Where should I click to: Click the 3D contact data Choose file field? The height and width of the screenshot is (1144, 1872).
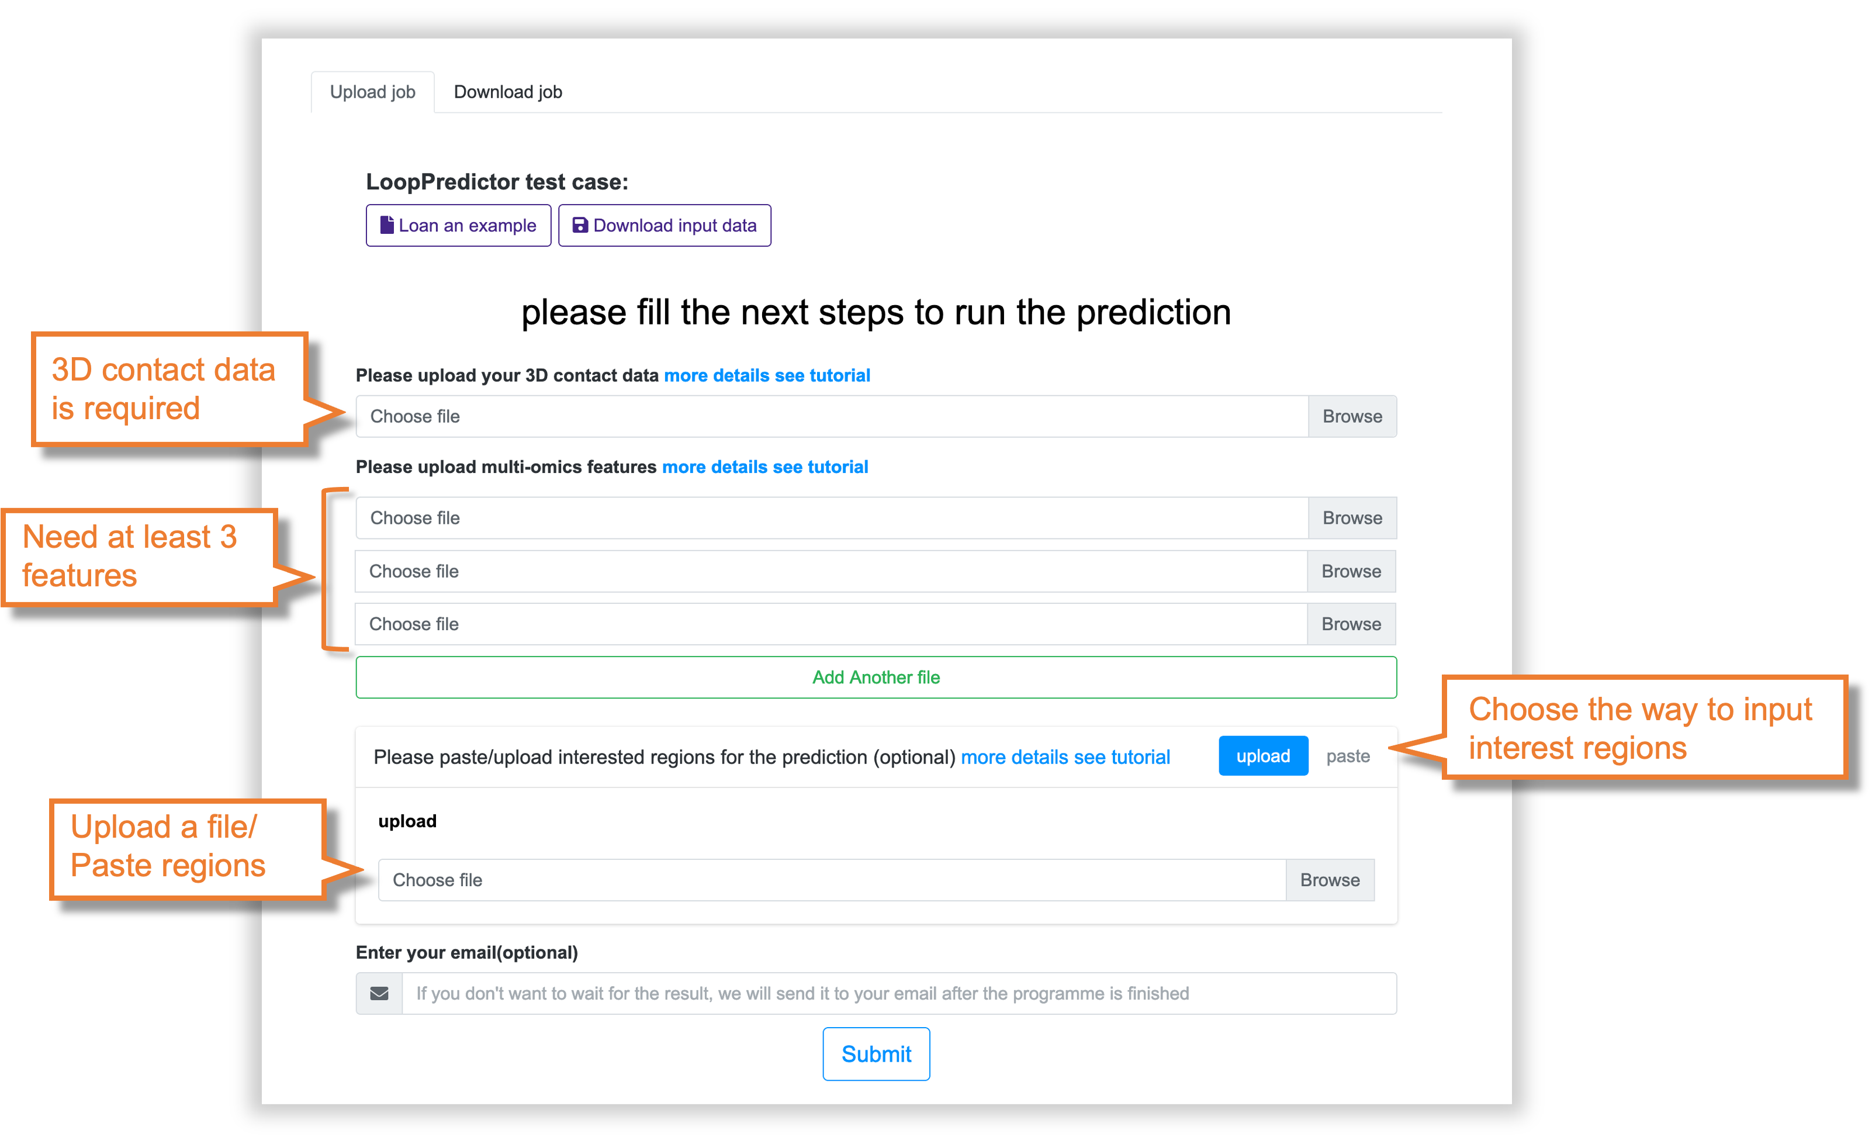click(x=832, y=417)
